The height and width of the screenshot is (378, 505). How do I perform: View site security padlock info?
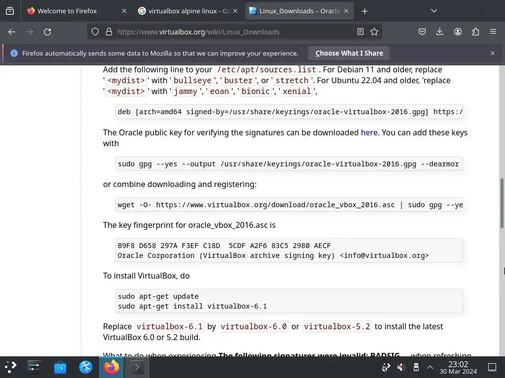click(109, 32)
